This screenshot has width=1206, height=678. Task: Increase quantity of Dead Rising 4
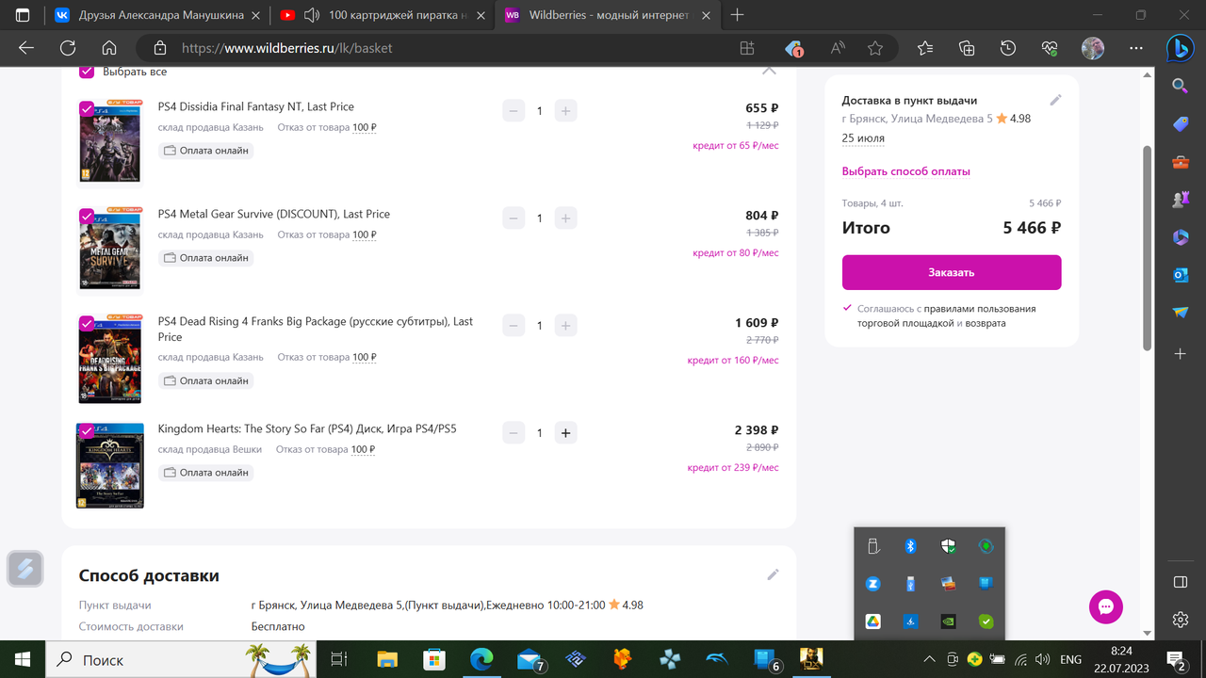(x=565, y=326)
